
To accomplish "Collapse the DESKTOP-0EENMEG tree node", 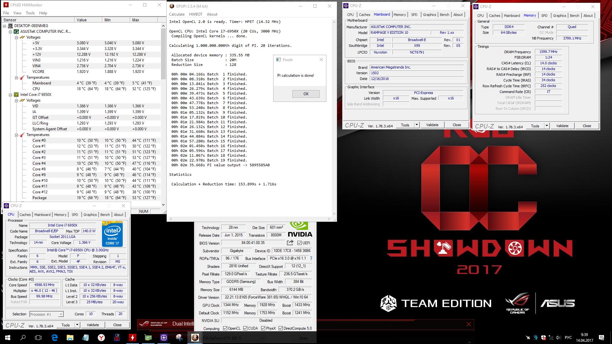I will coord(4,26).
